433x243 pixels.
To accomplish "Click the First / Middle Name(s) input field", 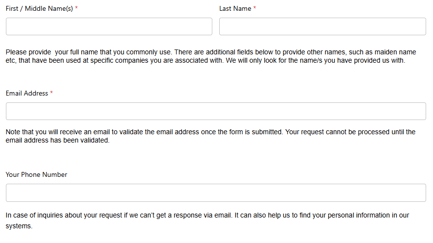I will (109, 26).
